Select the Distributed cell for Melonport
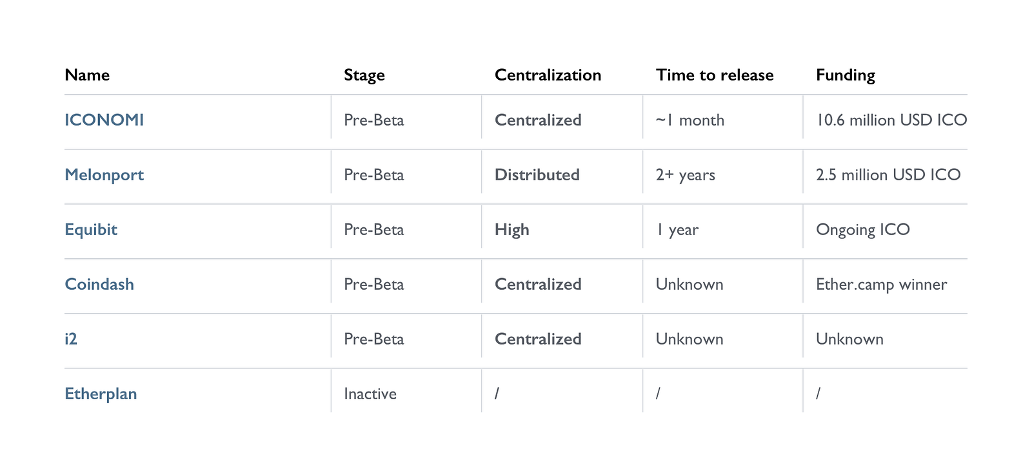The image size is (1032, 472). click(537, 175)
